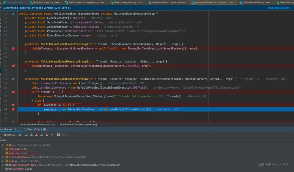Viewport: 294px width, 172px height.
Task: Close the NettyServer.java tab
Action: click(26, 2)
